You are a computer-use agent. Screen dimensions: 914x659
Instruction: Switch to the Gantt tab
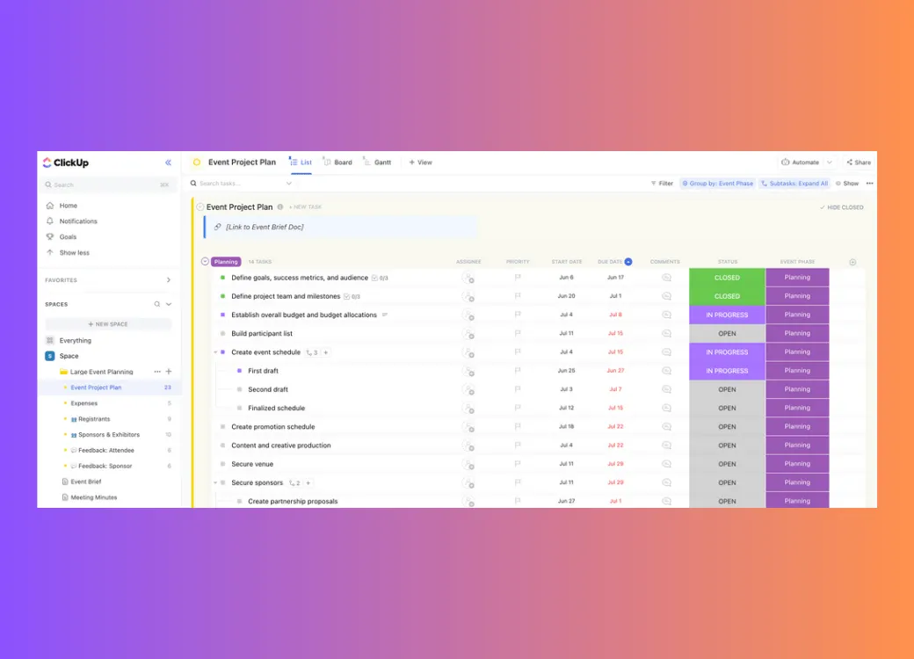point(377,163)
